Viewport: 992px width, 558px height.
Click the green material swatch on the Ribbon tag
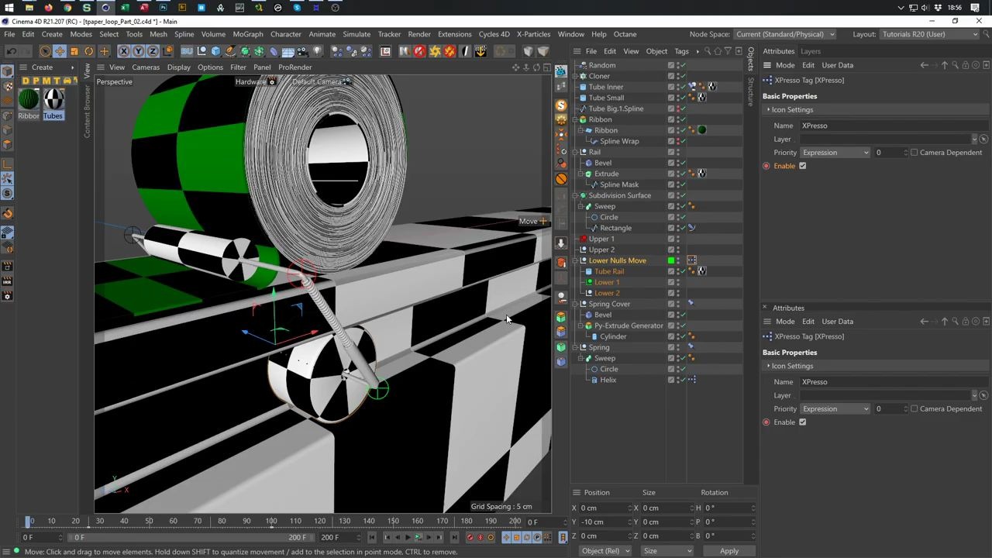(701, 129)
